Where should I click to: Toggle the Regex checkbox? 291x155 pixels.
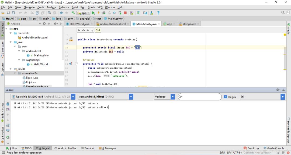226,97
